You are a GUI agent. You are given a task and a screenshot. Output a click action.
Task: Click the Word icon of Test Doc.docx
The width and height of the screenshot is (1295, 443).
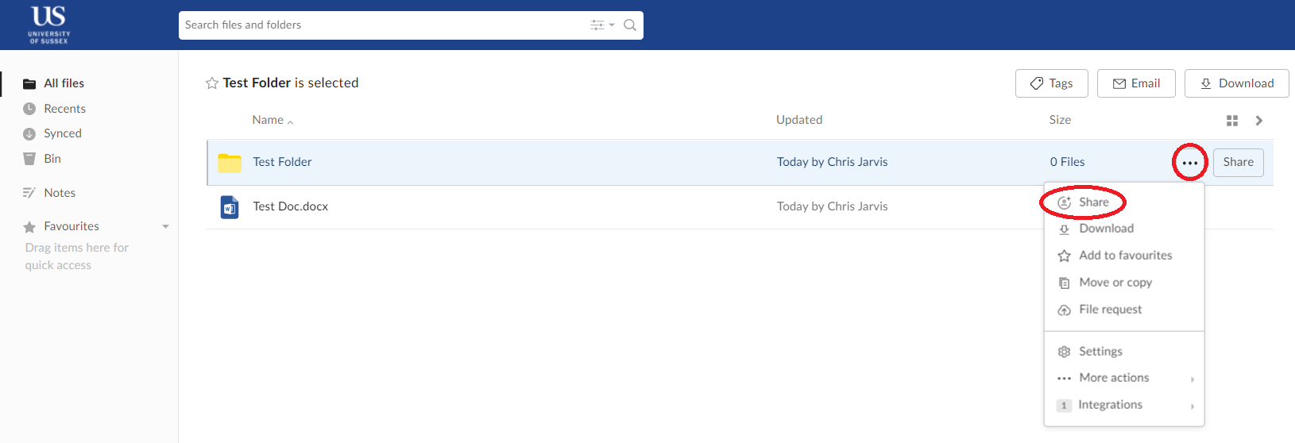point(230,207)
